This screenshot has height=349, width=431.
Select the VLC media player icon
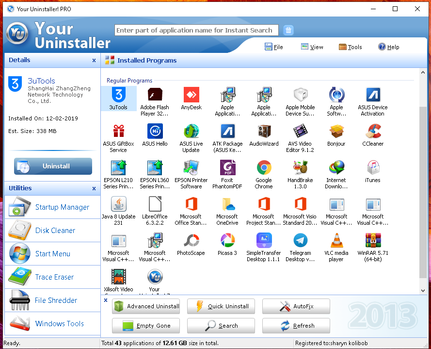(336, 240)
